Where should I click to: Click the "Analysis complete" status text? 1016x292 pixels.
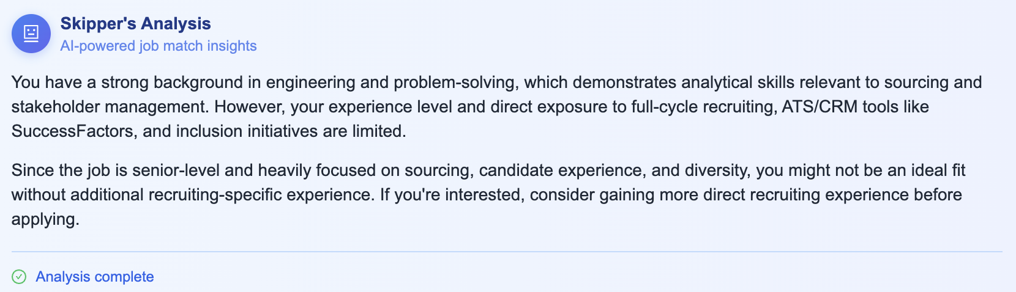(95, 277)
